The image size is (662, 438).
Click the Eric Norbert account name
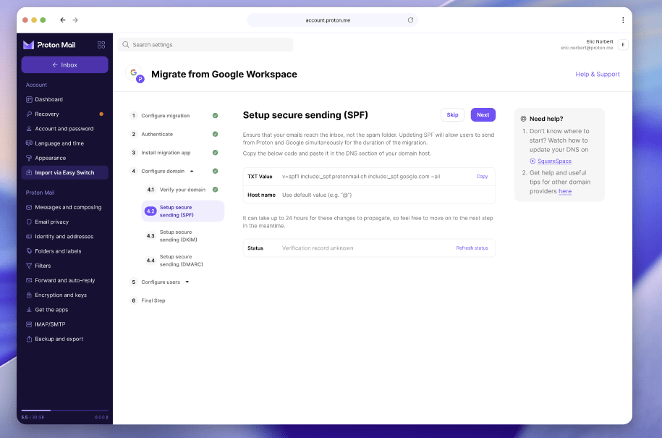(x=599, y=41)
